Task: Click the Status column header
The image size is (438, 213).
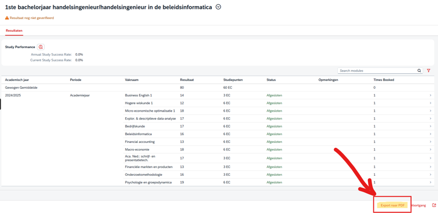Action: (x=271, y=79)
